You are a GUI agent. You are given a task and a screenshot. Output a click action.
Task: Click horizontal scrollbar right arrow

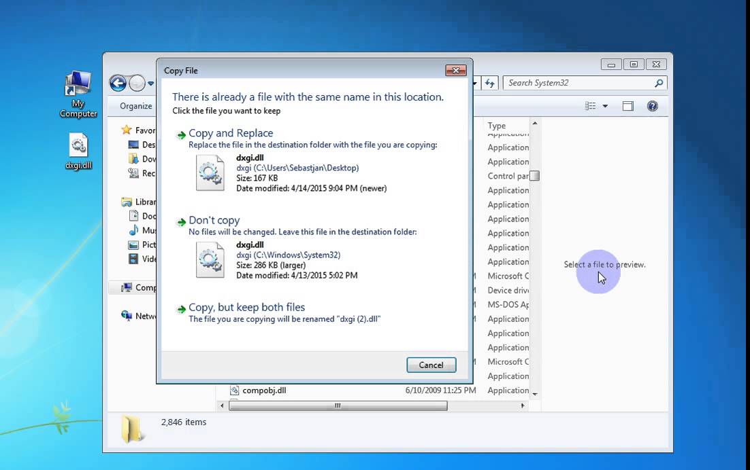point(523,405)
